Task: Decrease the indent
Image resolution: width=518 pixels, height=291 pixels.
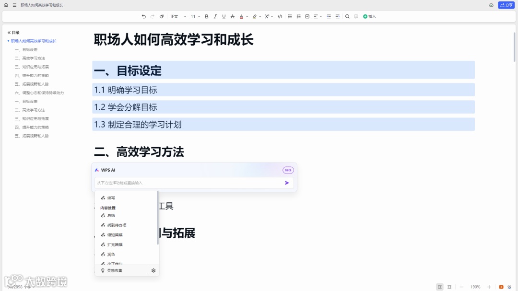Action: coord(329,16)
